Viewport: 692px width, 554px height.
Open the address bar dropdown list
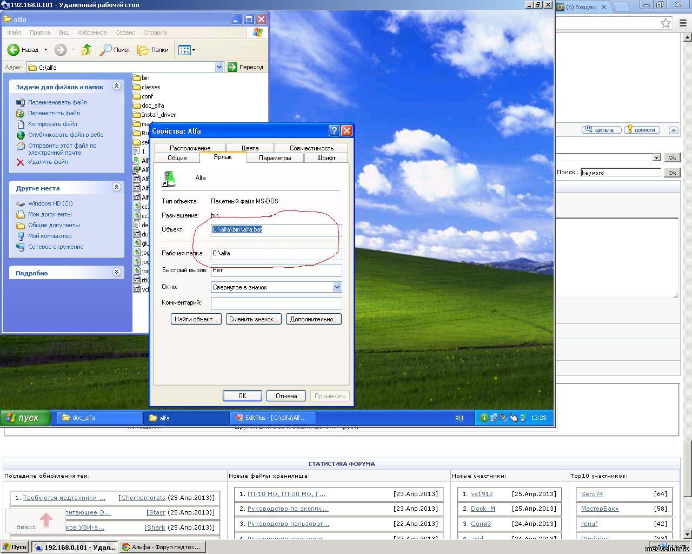pyautogui.click(x=219, y=67)
